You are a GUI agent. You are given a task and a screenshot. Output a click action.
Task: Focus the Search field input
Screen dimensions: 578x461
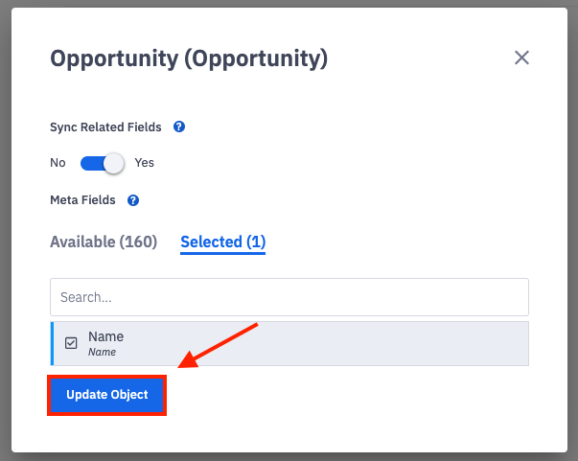289,297
